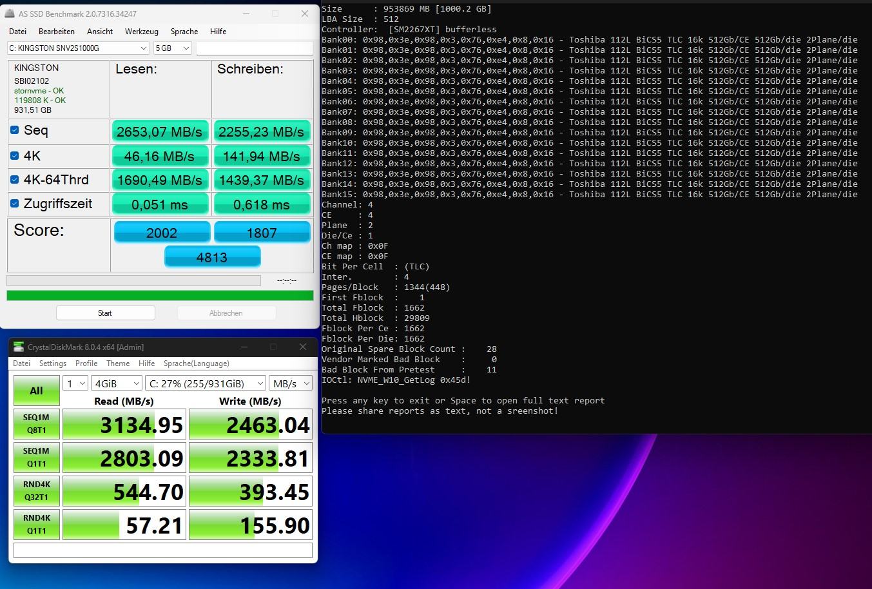This screenshot has width=872, height=589.
Task: Click the grey AS SSD progress bar
Action: point(133,281)
